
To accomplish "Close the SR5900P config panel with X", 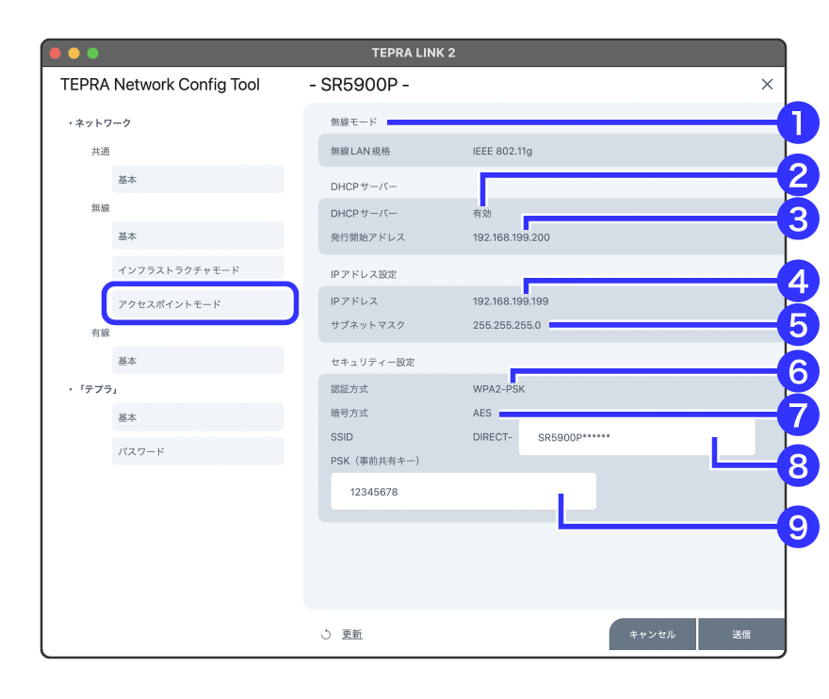I will click(x=767, y=85).
